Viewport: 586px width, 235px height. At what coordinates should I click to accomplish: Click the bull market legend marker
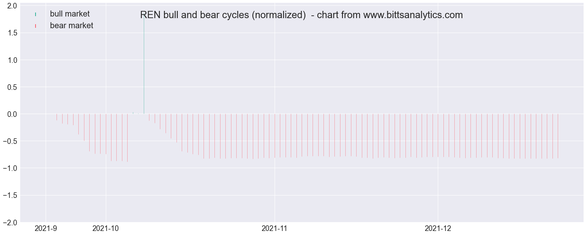coord(36,14)
